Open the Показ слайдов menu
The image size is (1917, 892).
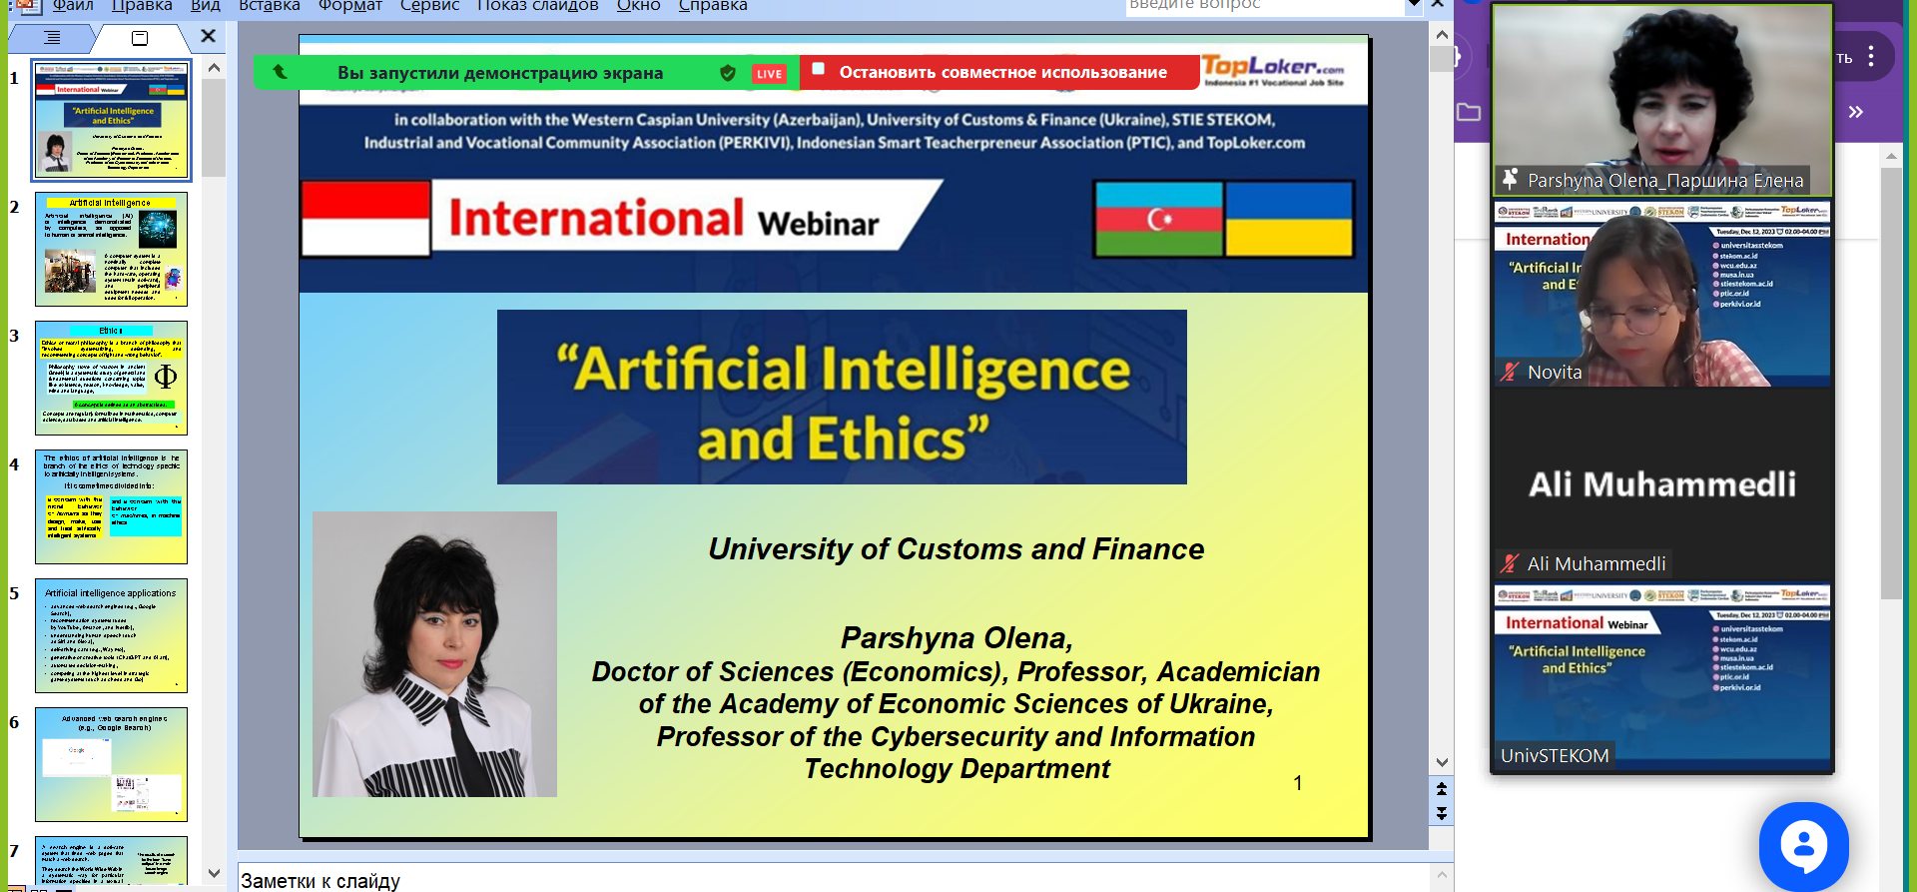pos(537,6)
